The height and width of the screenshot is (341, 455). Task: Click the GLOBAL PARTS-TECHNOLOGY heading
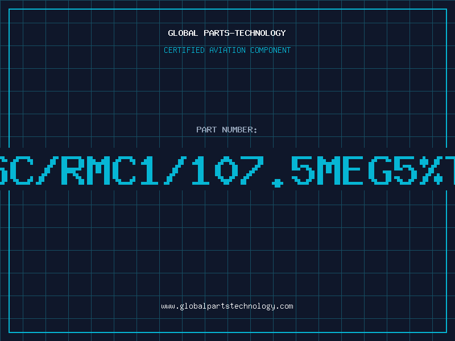[x=227, y=33]
